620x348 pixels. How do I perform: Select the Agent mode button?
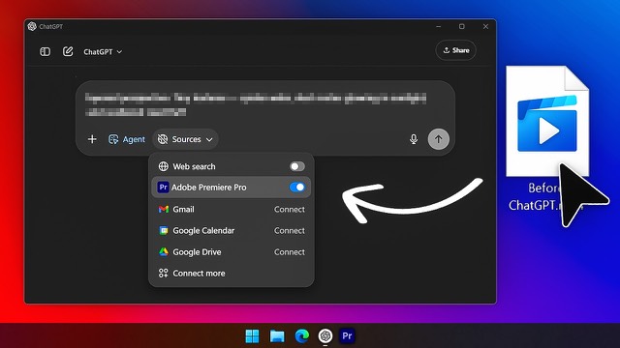[127, 139]
